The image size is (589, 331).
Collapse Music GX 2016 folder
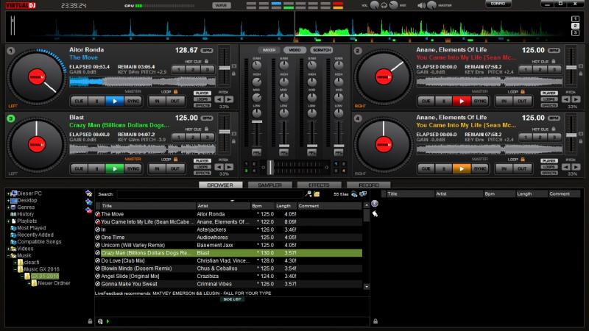(15, 269)
